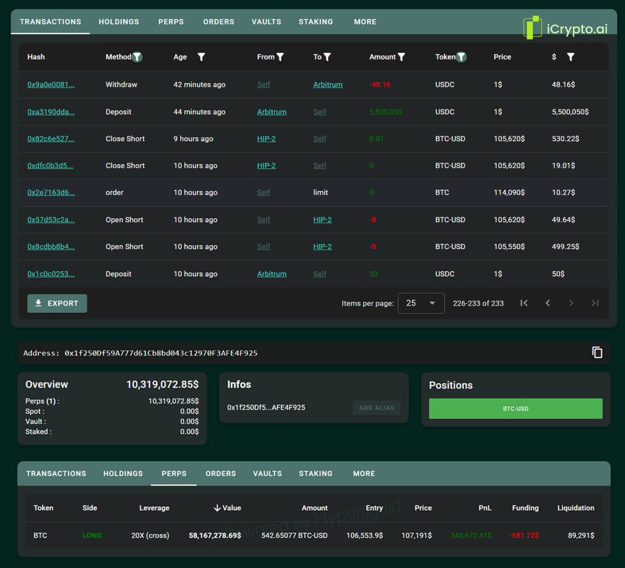
Task: Select the Price column header in transactions
Action: [x=503, y=57]
